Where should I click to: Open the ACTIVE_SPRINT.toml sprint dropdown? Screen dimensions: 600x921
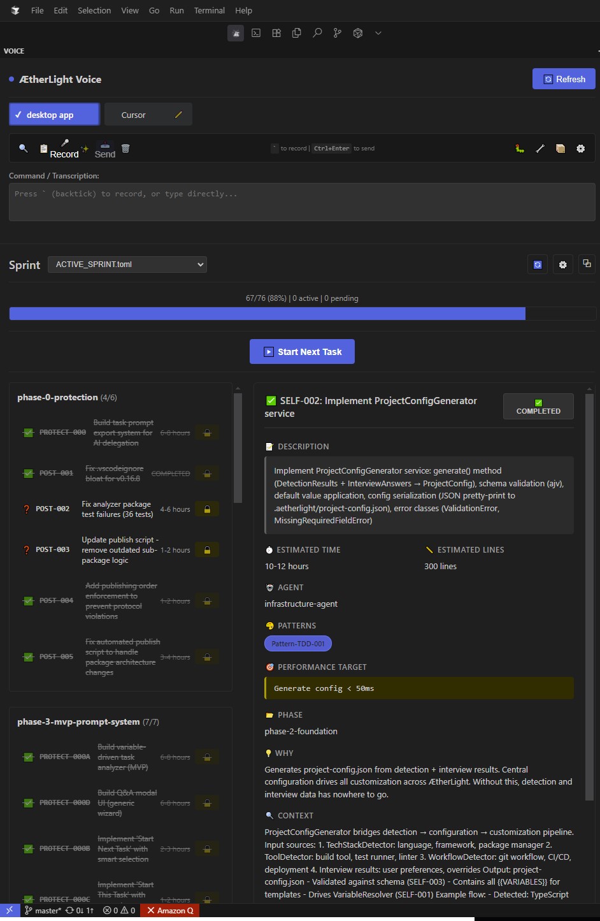click(127, 264)
